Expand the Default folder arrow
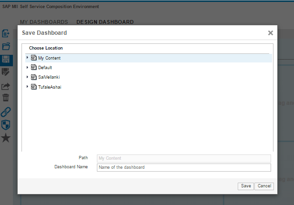The height and width of the screenshot is (205, 294). [27, 68]
